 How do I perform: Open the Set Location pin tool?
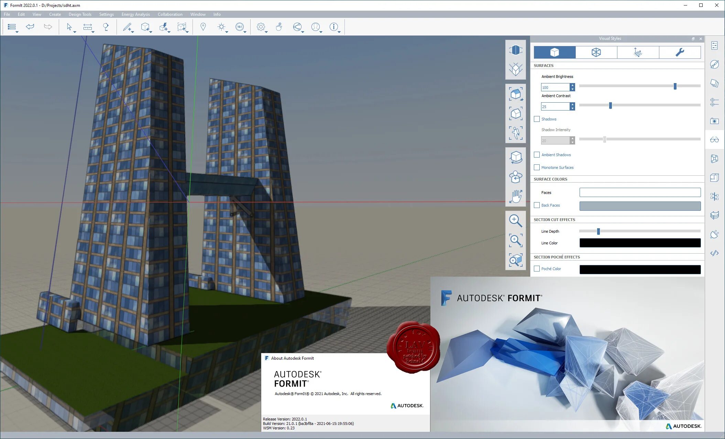click(x=203, y=26)
